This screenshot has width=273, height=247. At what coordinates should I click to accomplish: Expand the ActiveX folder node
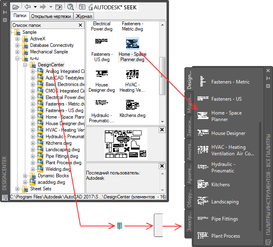pyautogui.click(x=17, y=39)
